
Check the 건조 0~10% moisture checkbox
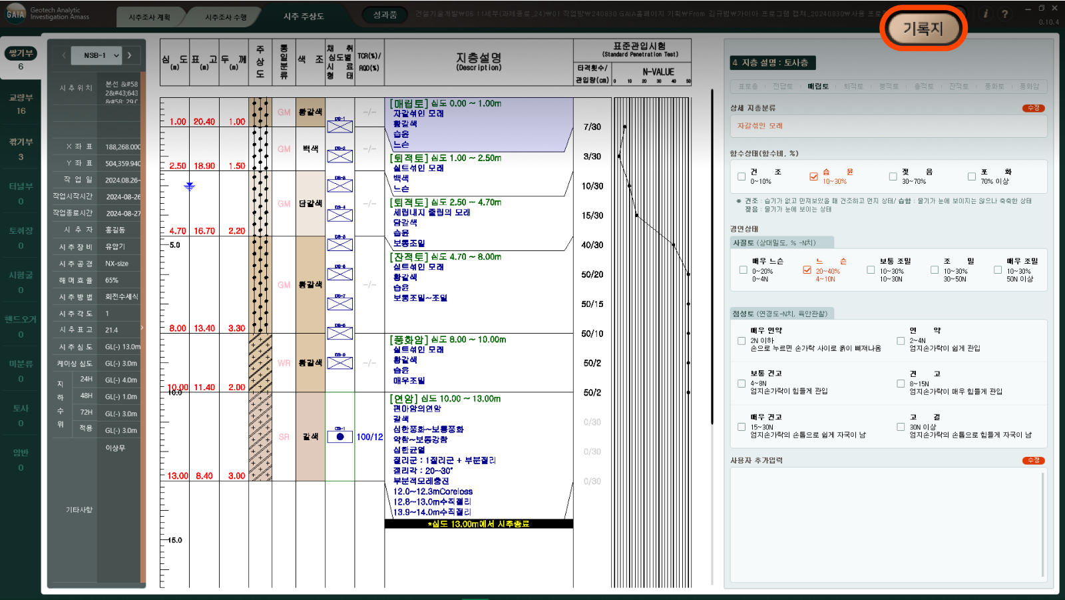pyautogui.click(x=742, y=176)
